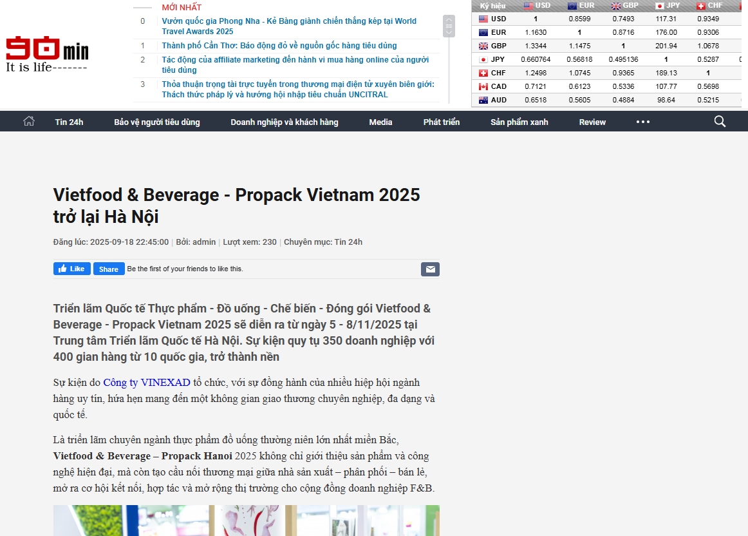Viewport: 748px width, 536px height.
Task: Click the home icon in navigation bar
Action: click(28, 121)
